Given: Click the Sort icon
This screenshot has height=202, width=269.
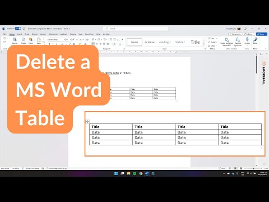Looking at the screenshot, I should tap(119, 39).
